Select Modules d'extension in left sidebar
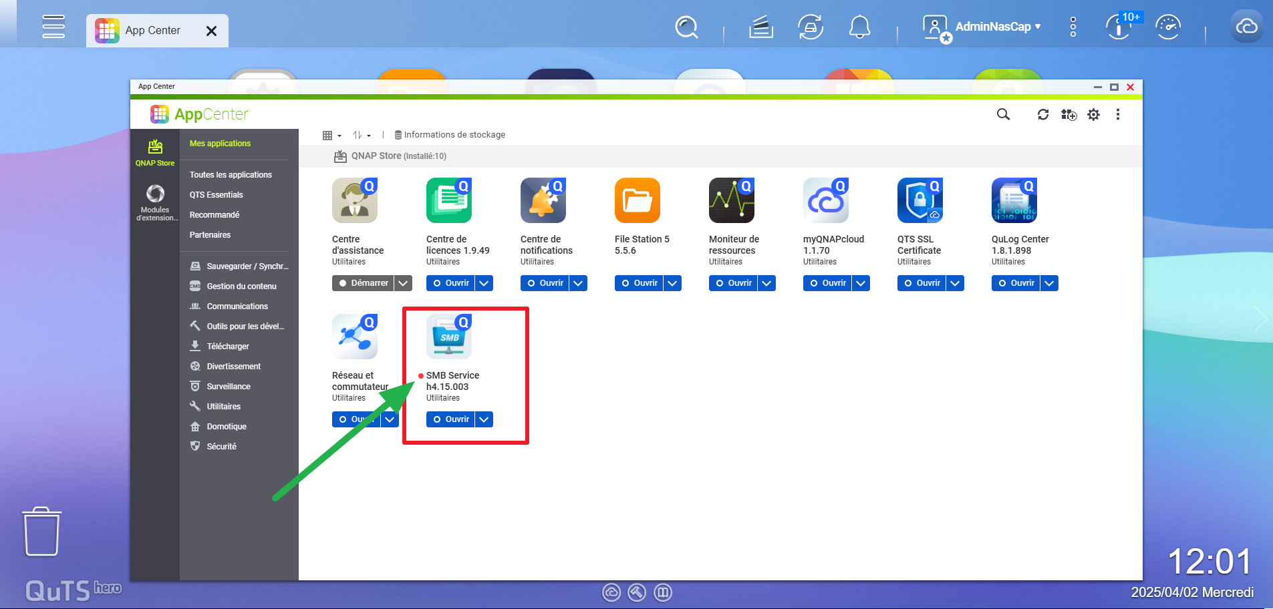The height and width of the screenshot is (609, 1273). pyautogui.click(x=155, y=203)
